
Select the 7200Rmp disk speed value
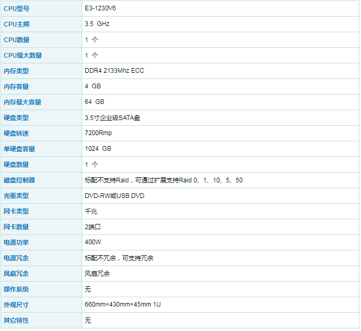(98, 134)
